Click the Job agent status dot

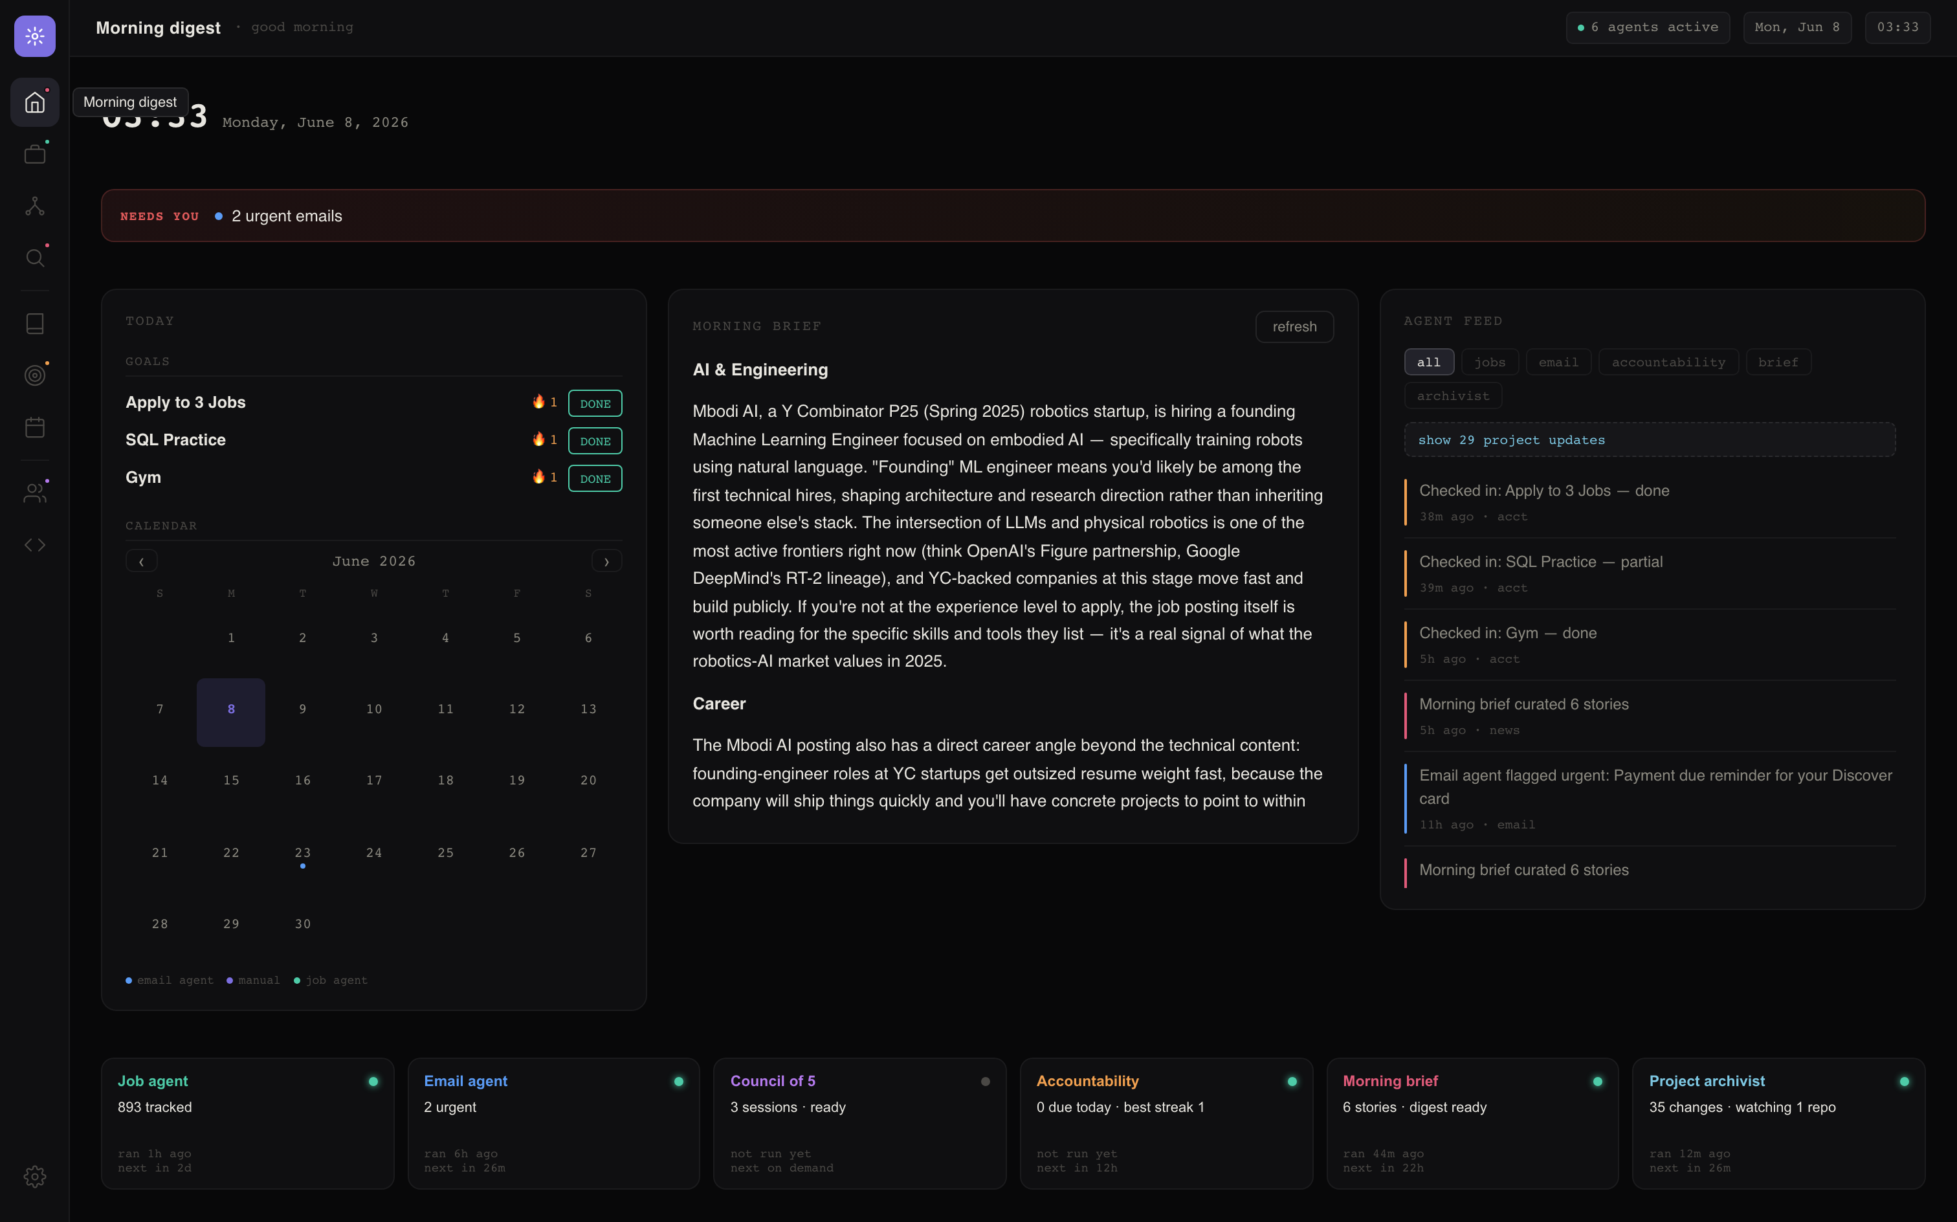373,1080
